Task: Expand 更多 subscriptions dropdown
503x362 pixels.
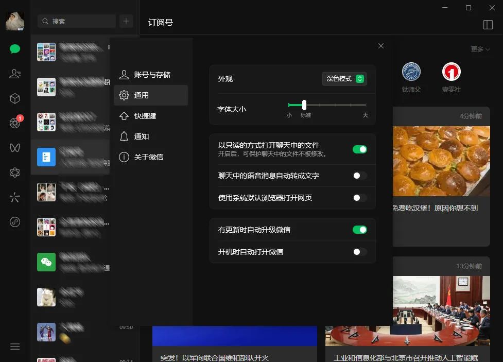Action: pos(480,49)
